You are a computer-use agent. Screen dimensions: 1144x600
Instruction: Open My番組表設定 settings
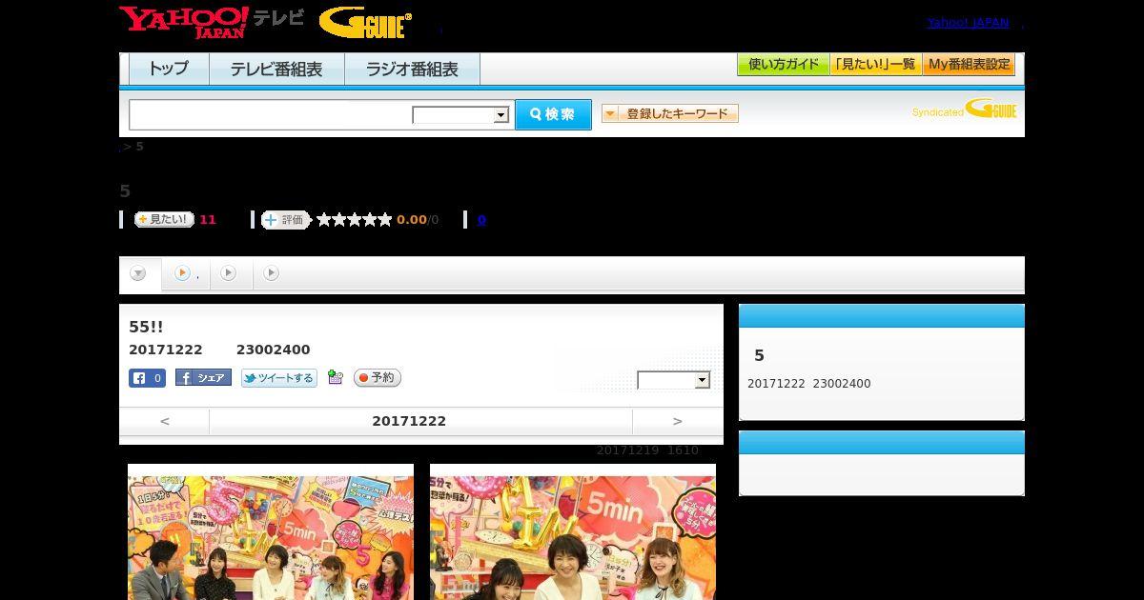click(x=969, y=65)
